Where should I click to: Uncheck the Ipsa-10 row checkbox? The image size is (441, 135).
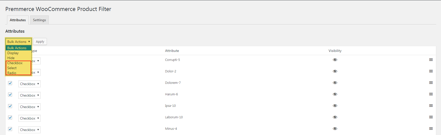point(10,106)
